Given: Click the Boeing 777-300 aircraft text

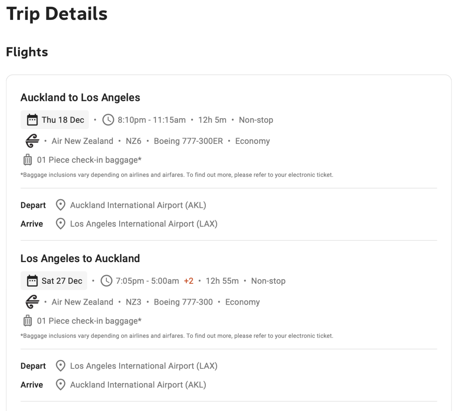Looking at the screenshot, I should [183, 302].
